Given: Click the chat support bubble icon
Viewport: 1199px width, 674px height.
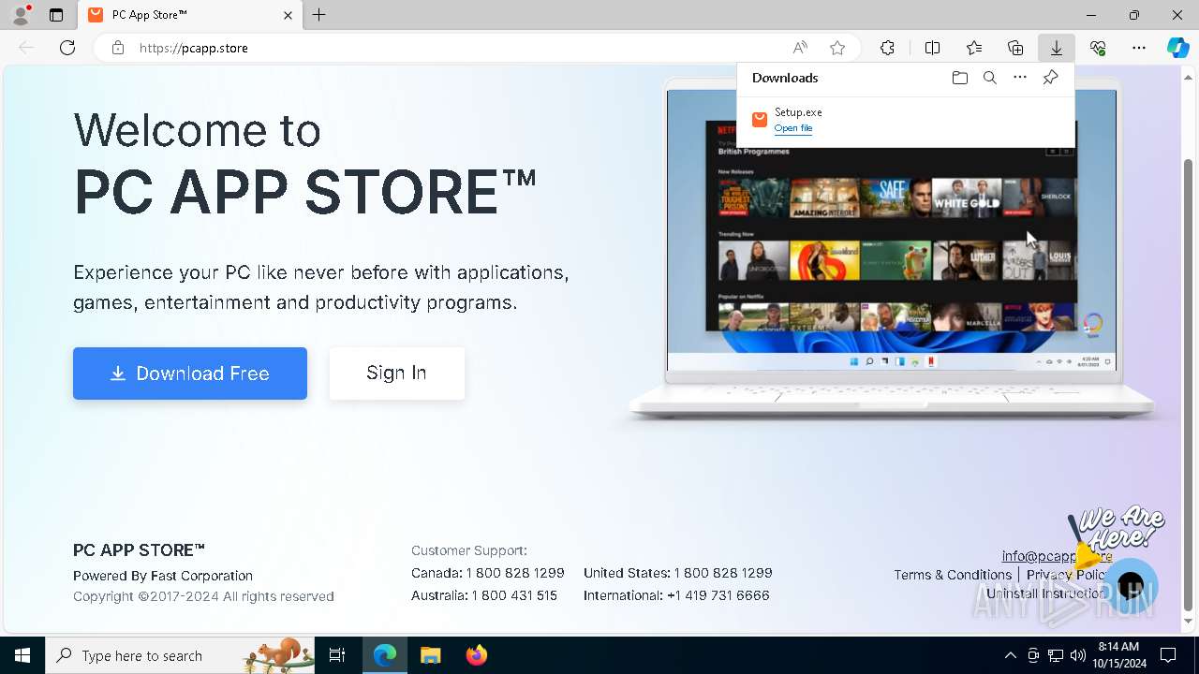Looking at the screenshot, I should pos(1131,586).
